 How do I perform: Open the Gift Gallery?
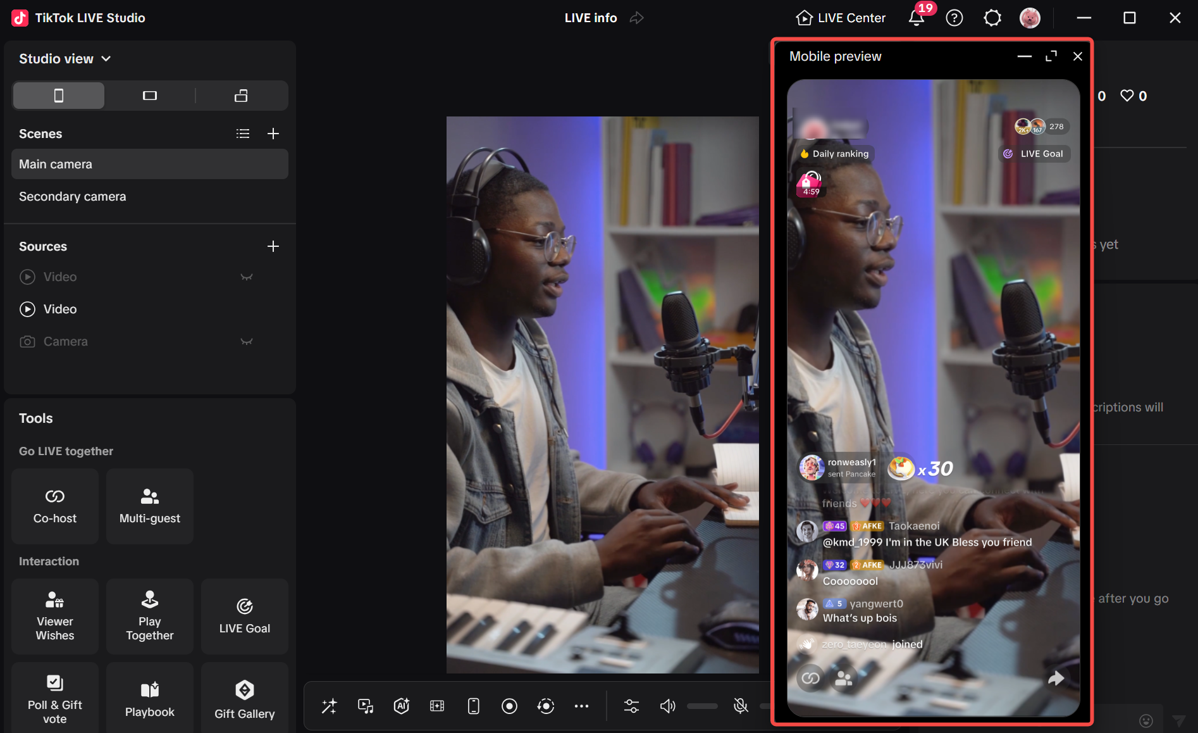coord(244,696)
